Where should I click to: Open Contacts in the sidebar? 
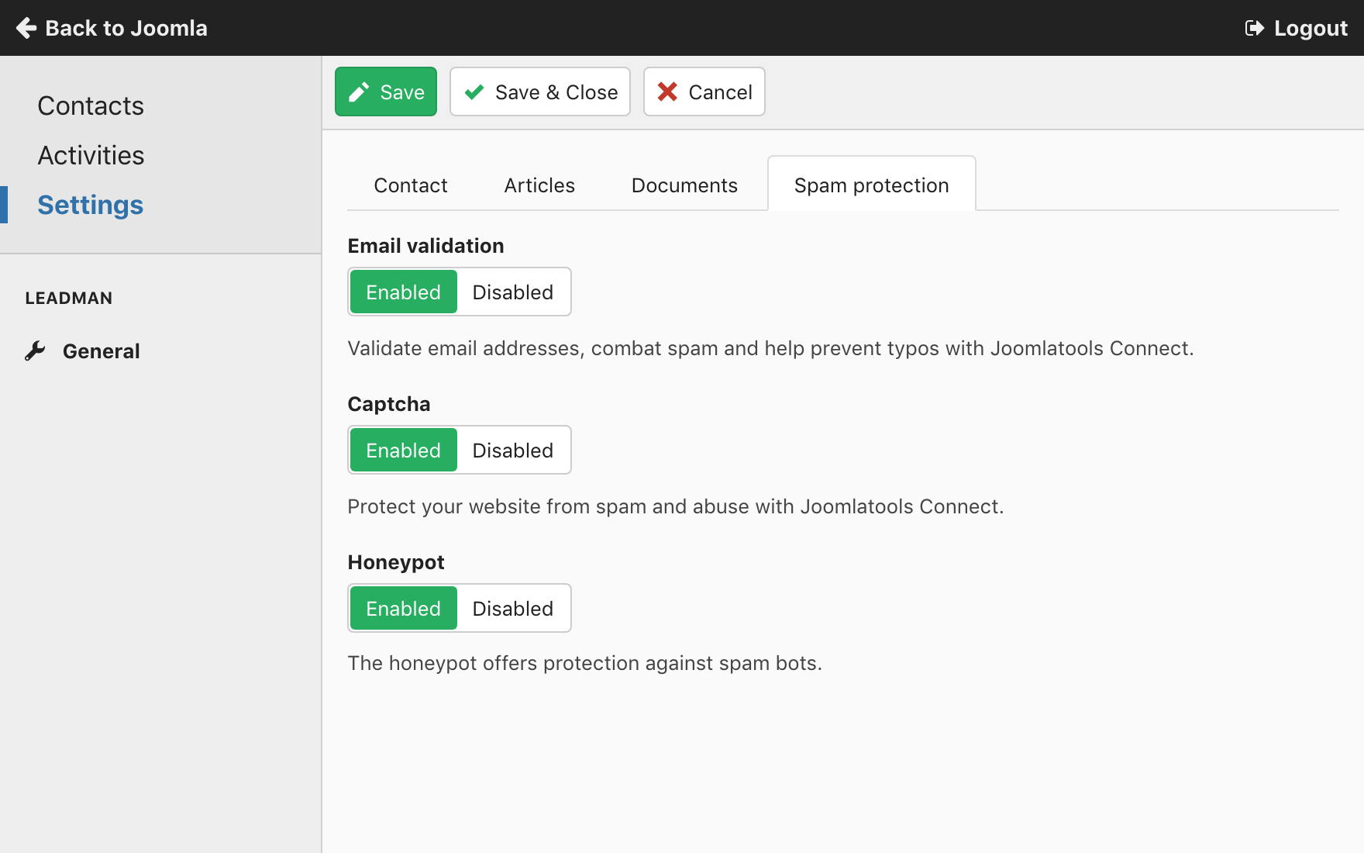tap(91, 105)
